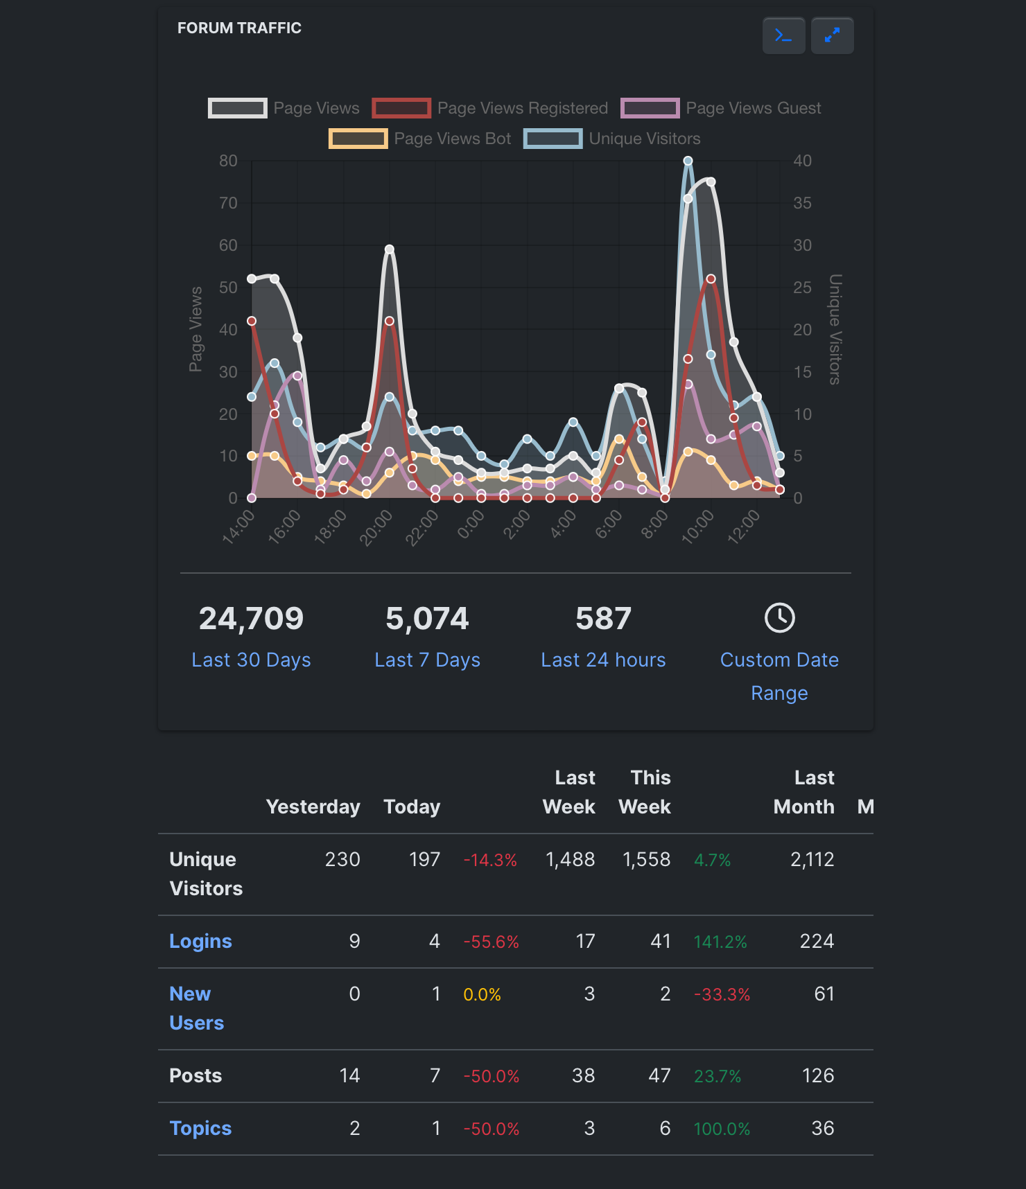Select Last 7 Days range

click(427, 660)
